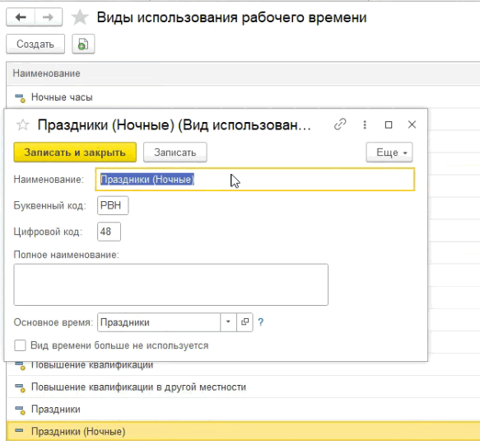Viewport: 480px width, 441px height.
Task: Click the copy-create document icon with green plus
Action: point(83,45)
